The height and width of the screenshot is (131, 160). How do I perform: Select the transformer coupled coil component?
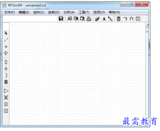coord(6,97)
